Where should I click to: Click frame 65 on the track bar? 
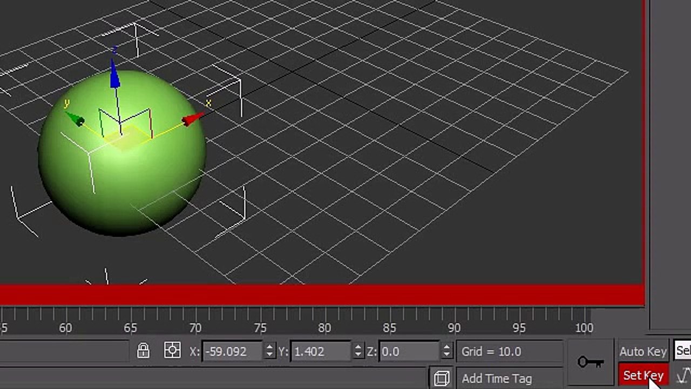(130, 328)
